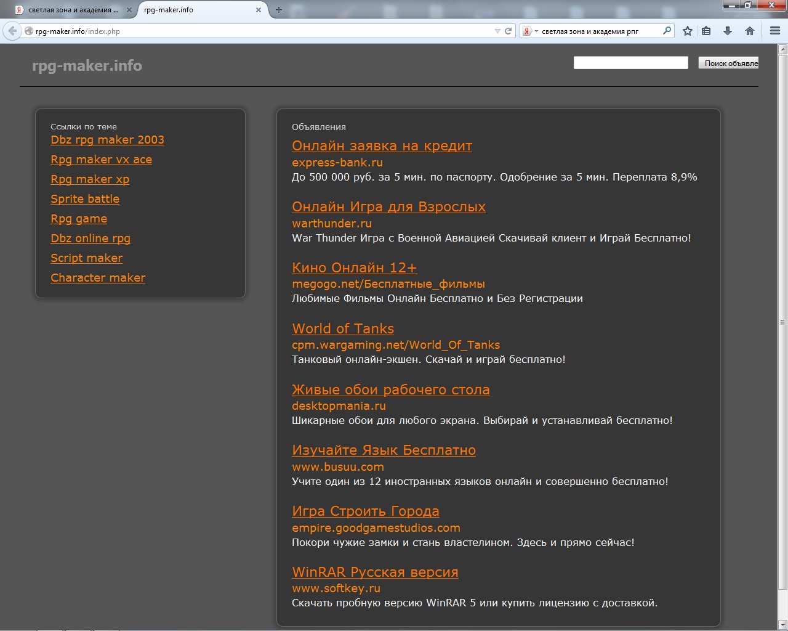788x631 pixels.
Task: Visit the 'Sprite battle' link
Action: 85,199
